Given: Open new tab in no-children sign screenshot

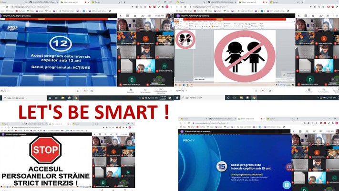Looking at the screenshot, I should click(302, 2).
